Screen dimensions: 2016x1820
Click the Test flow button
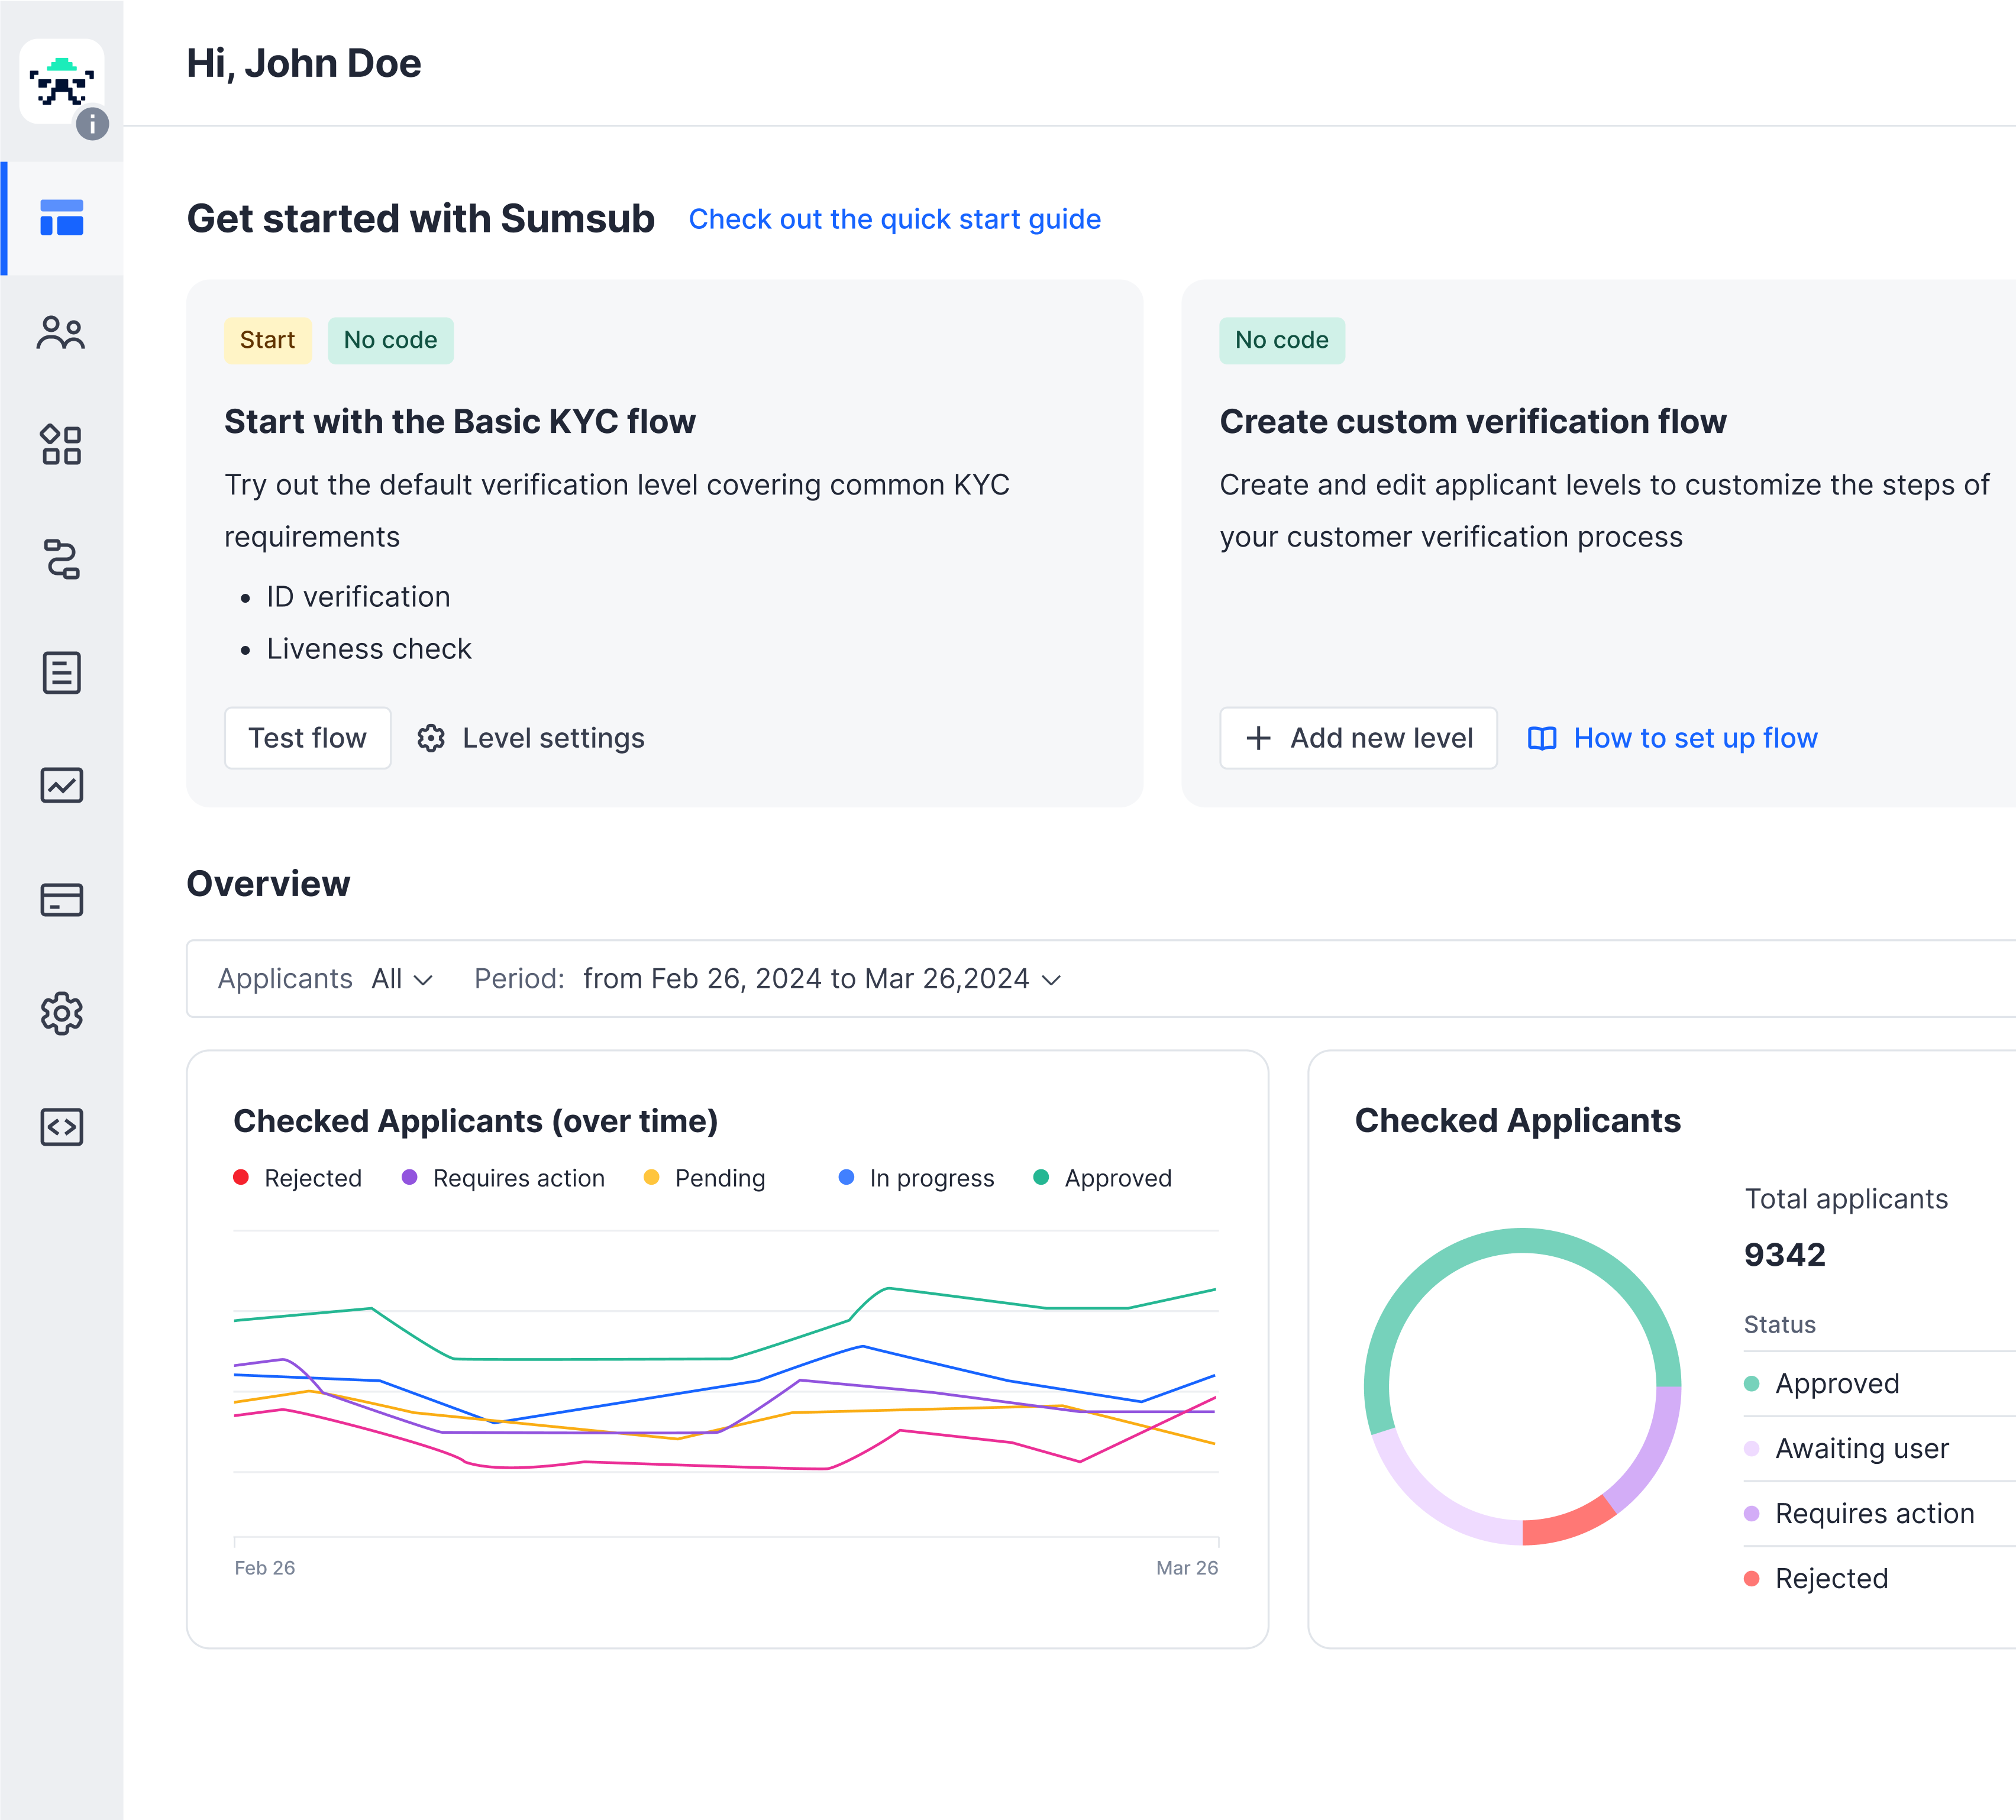[308, 738]
